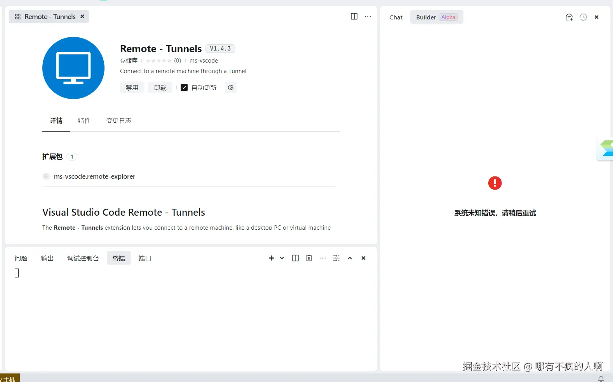Select the Builder Alpha tab
This screenshot has width=613, height=382.
click(436, 17)
